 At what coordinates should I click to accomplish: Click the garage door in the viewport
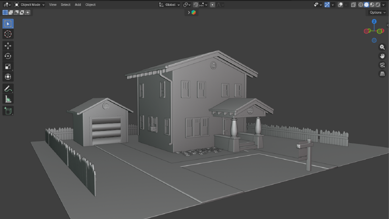coord(106,131)
